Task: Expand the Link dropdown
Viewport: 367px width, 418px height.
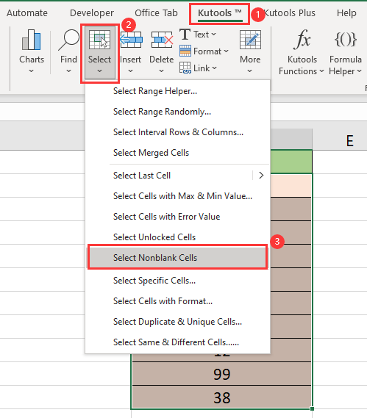Action: (x=198, y=68)
